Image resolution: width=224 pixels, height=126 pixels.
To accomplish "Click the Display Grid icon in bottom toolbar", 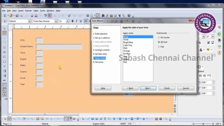I will pyautogui.click(x=74, y=119).
